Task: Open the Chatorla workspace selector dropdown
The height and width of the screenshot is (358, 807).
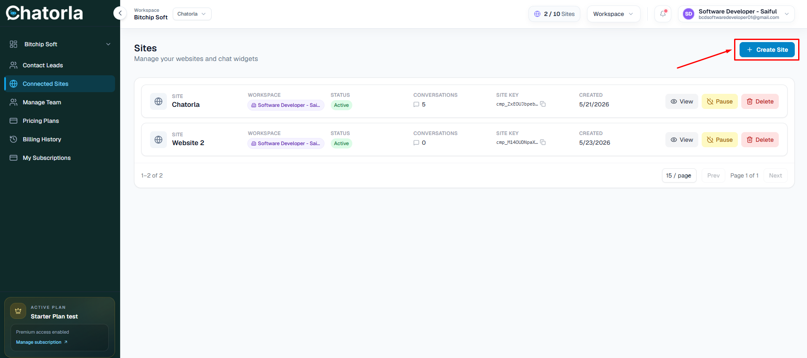Action: point(192,14)
